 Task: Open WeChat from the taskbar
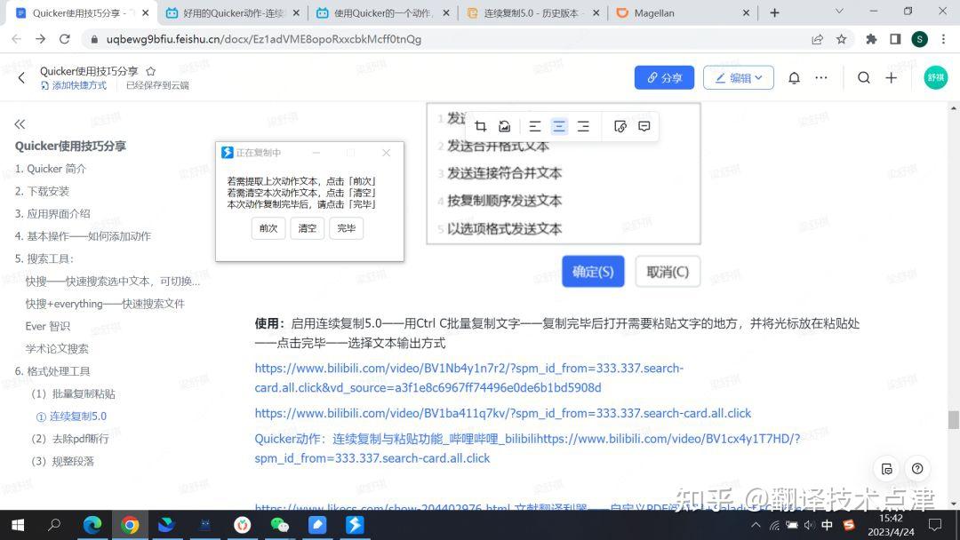pos(280,525)
